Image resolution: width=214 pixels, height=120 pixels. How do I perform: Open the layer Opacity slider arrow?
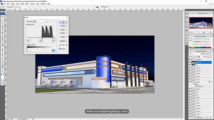[x=210, y=54]
